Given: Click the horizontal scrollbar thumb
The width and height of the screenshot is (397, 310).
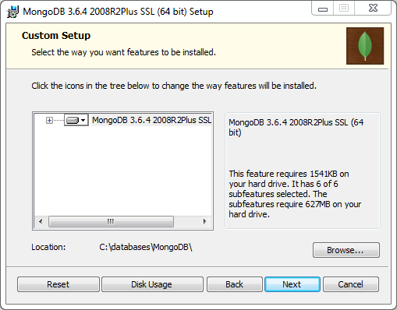Looking at the screenshot, I should [111, 221].
